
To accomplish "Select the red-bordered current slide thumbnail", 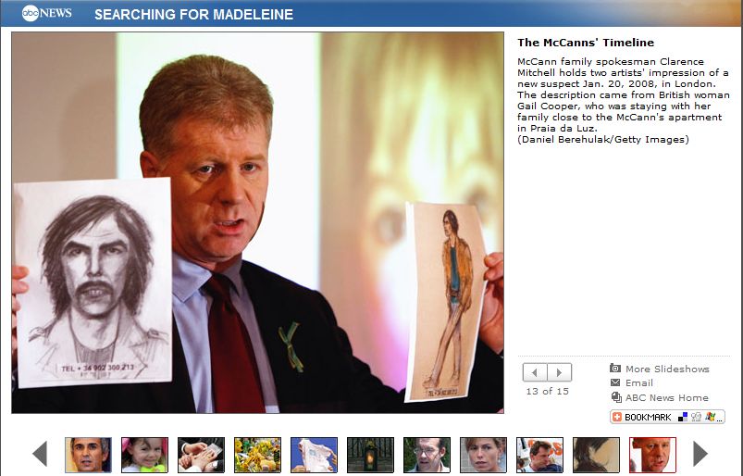I will coord(652,455).
